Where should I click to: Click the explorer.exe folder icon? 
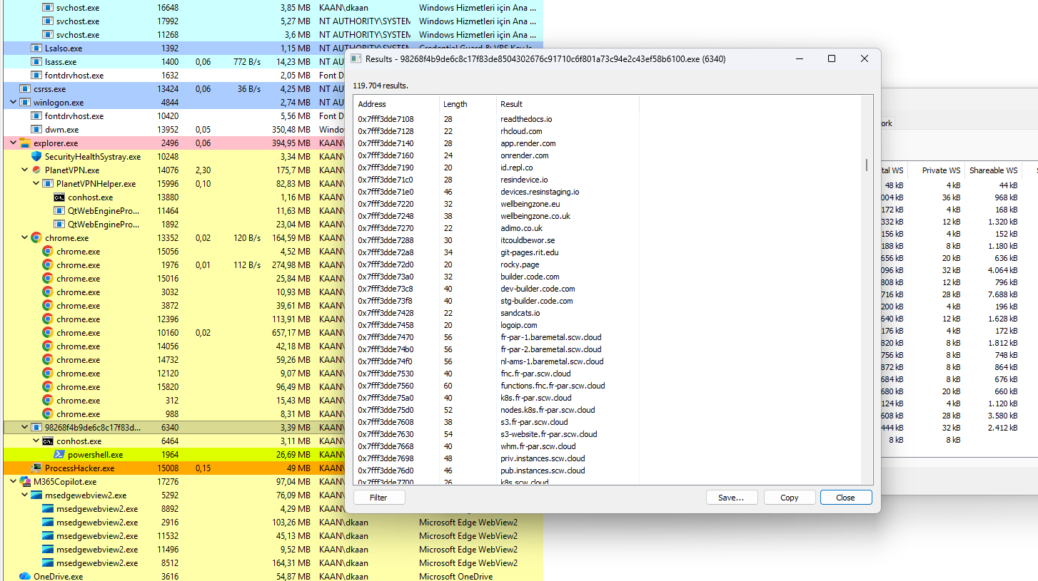coord(25,143)
